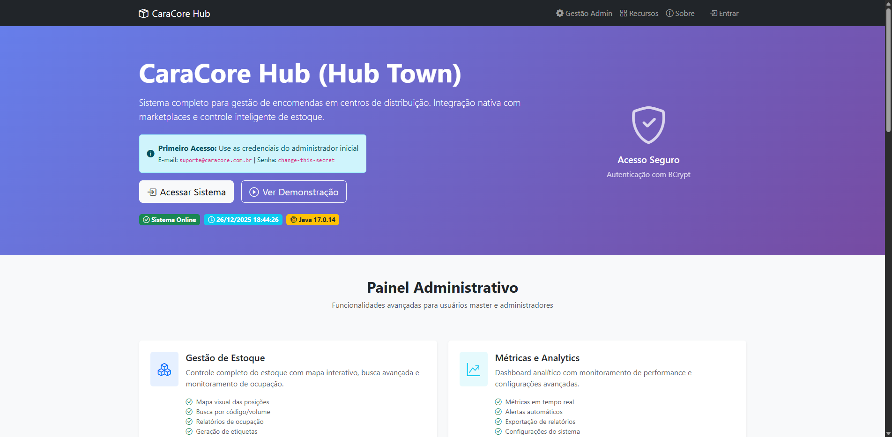Click the CaraCore Hub box logo icon
This screenshot has width=892, height=437.
143,14
